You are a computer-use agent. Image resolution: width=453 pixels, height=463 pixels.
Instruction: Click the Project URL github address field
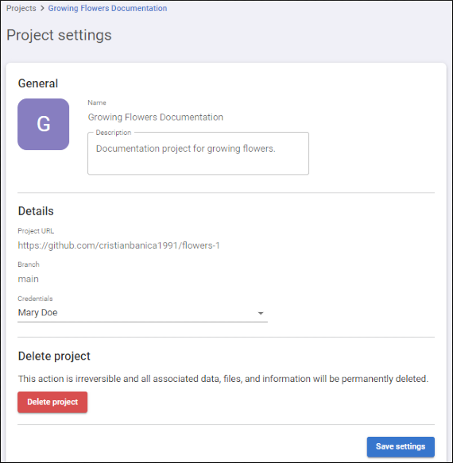[x=118, y=245]
